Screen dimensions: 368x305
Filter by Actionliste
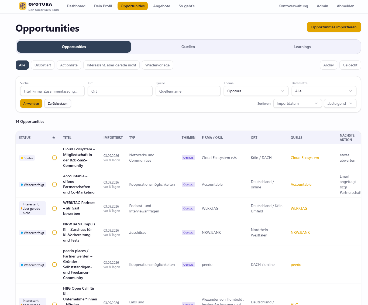(69, 65)
